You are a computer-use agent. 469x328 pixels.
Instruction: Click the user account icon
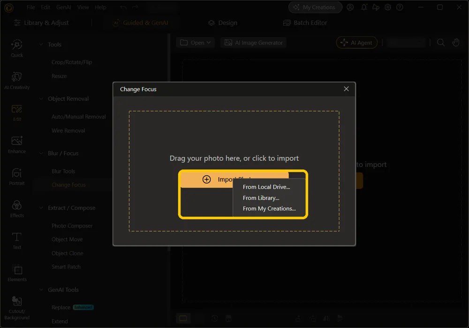(350, 7)
